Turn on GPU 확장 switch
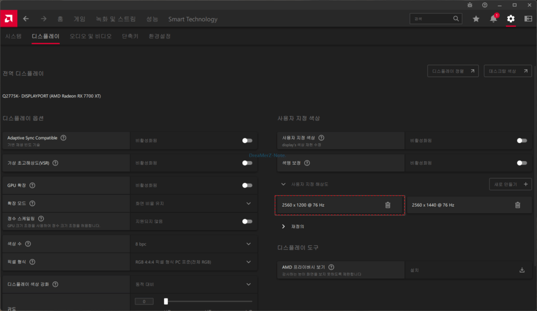 pos(247,185)
